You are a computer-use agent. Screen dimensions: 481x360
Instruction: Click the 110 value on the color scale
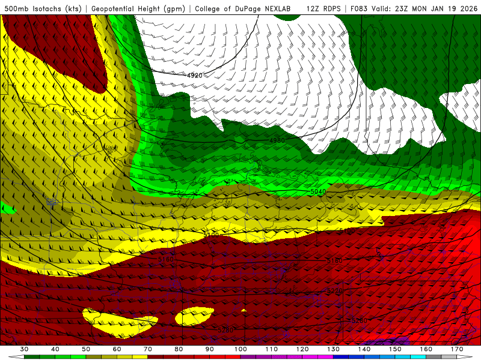click(272, 349)
